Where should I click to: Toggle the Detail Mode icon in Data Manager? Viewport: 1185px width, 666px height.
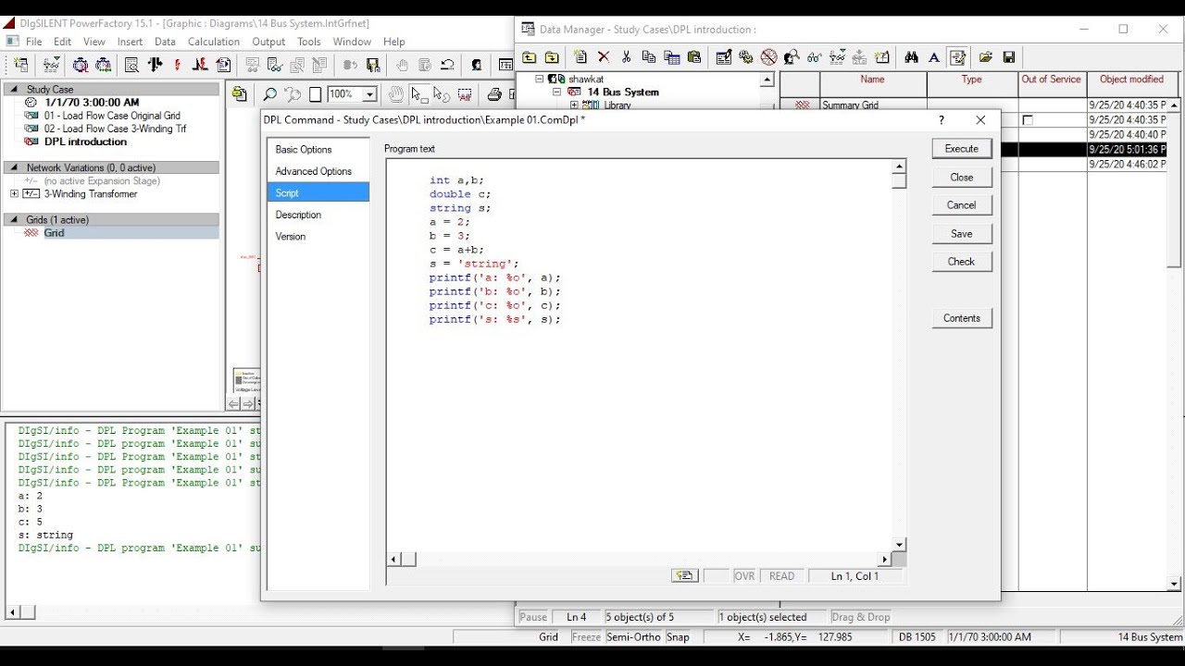coord(957,57)
